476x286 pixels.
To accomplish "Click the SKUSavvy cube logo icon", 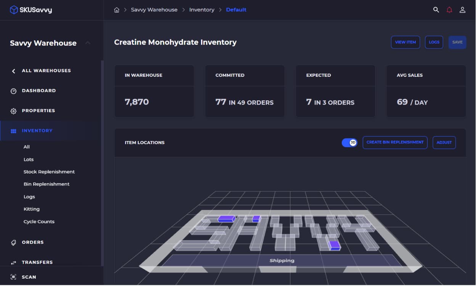I will click(14, 10).
